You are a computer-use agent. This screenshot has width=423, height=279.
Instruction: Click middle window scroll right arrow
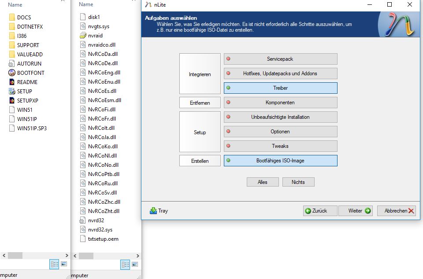pyautogui.click(x=138, y=256)
